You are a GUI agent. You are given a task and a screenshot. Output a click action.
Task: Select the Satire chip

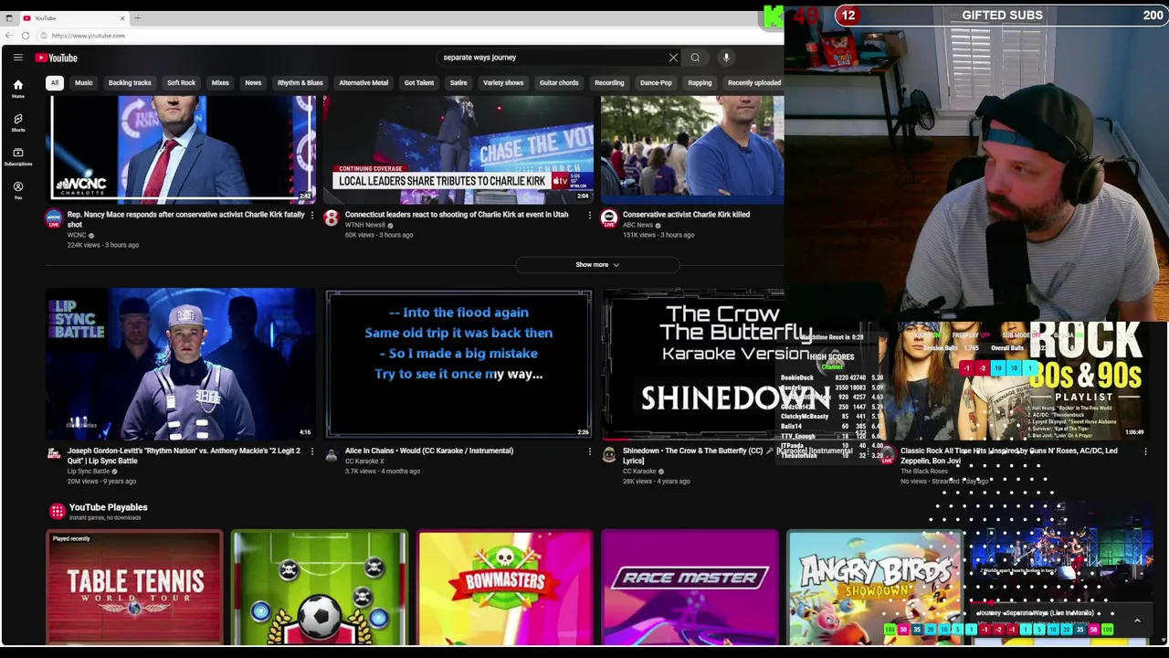pyautogui.click(x=458, y=83)
